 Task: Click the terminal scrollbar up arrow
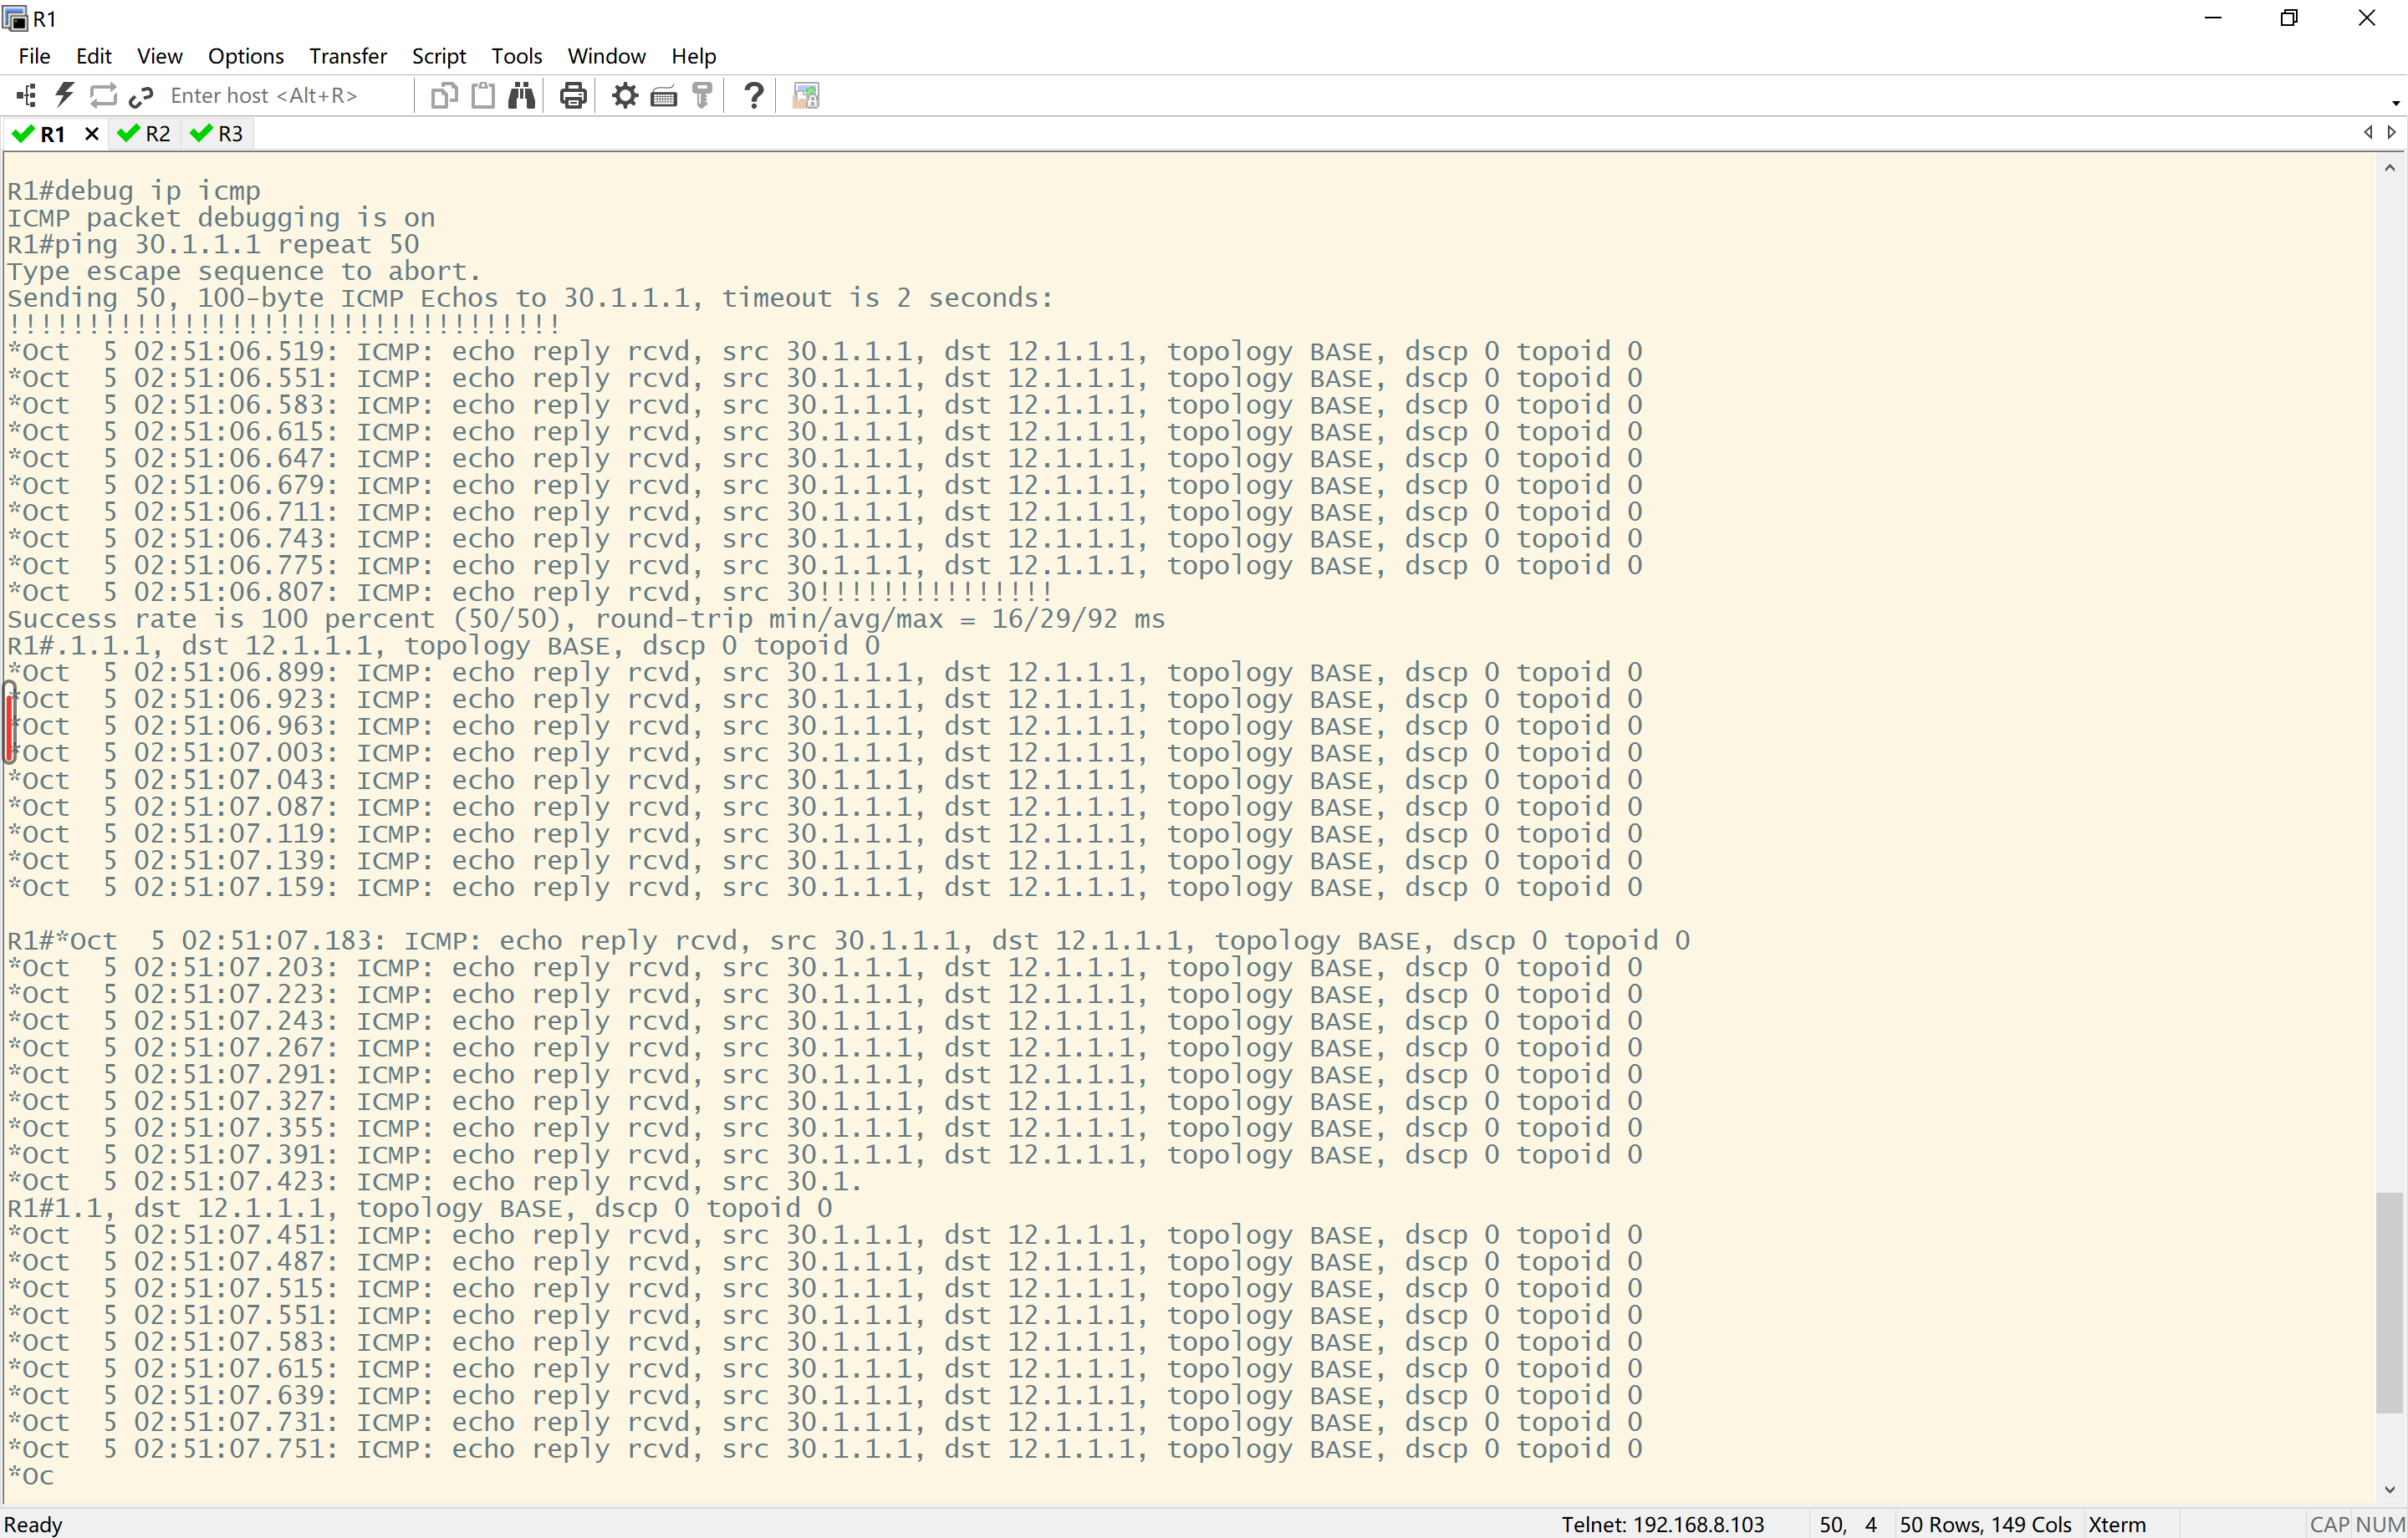tap(2390, 168)
